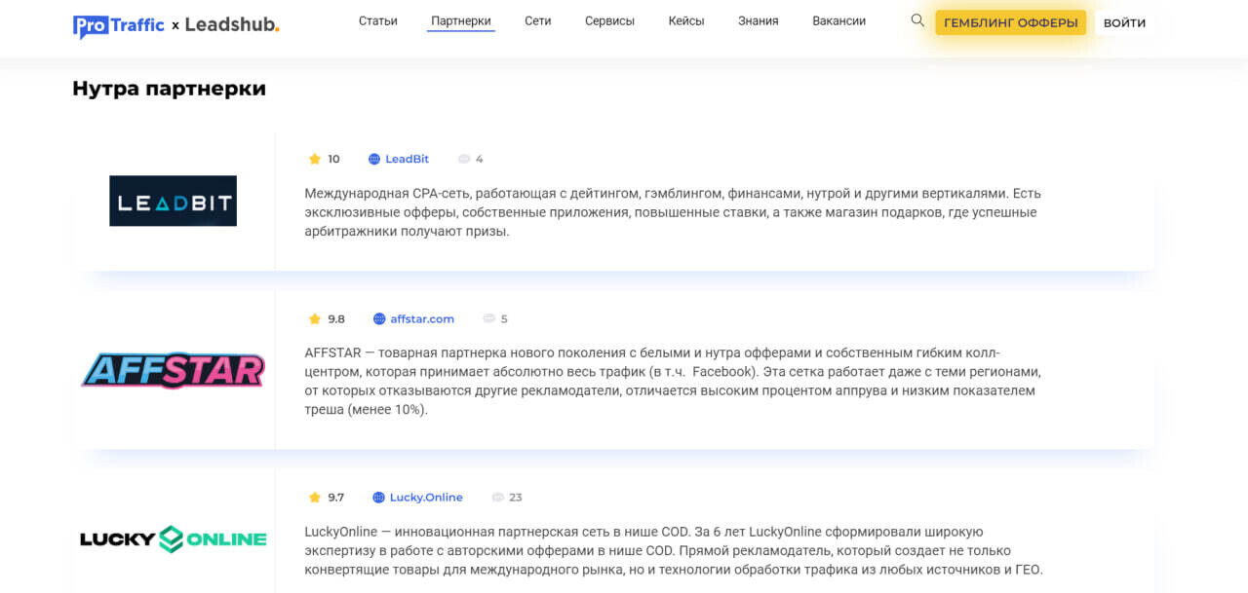Click the star rating icon for LuckyOnline

[x=315, y=498]
